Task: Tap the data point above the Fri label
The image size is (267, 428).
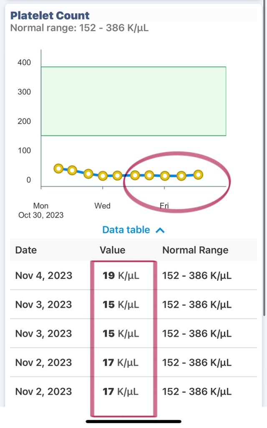Action: coord(165,176)
